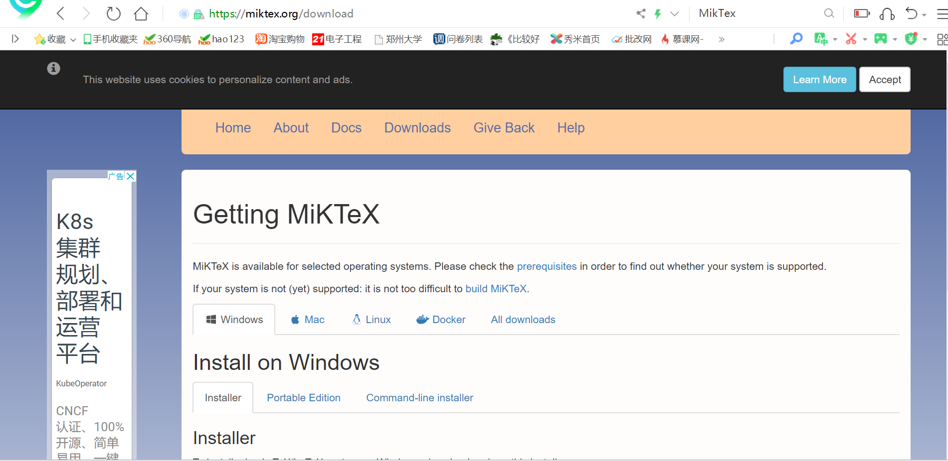Image resolution: width=948 pixels, height=461 pixels.
Task: Open the 收藏 favorites star bookmark
Action: pyautogui.click(x=50, y=39)
